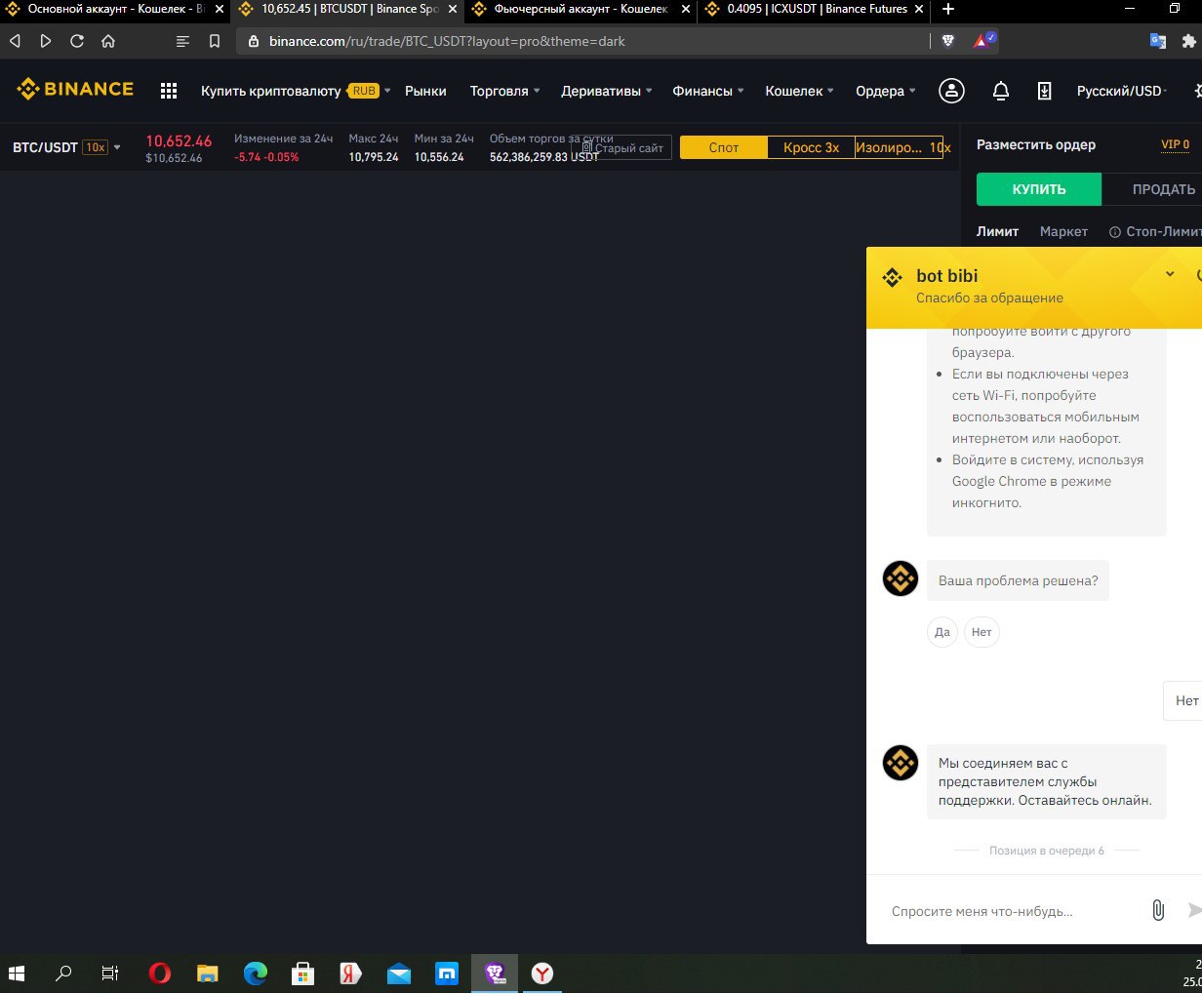This screenshot has width=1202, height=994.
Task: Answer Да in the chat
Action: 942,632
